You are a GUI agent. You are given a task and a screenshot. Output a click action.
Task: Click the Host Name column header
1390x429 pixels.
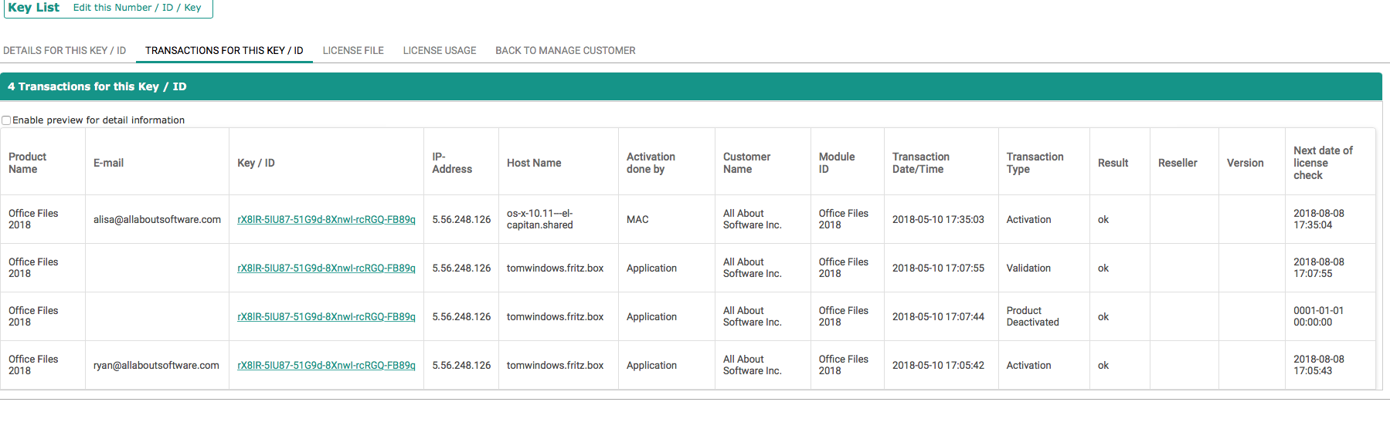[x=534, y=163]
